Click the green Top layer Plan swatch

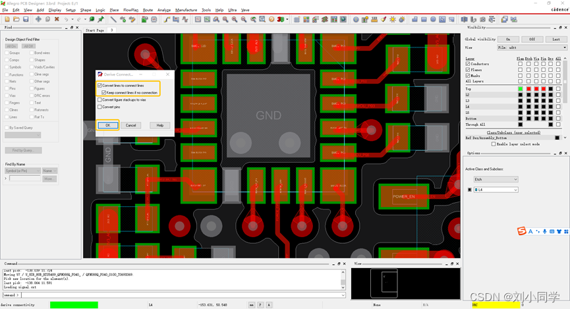(521, 88)
